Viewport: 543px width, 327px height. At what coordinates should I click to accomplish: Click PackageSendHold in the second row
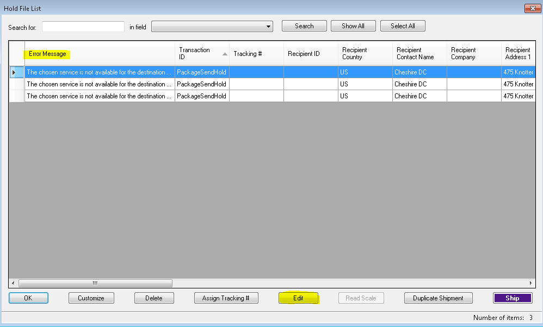pos(202,84)
